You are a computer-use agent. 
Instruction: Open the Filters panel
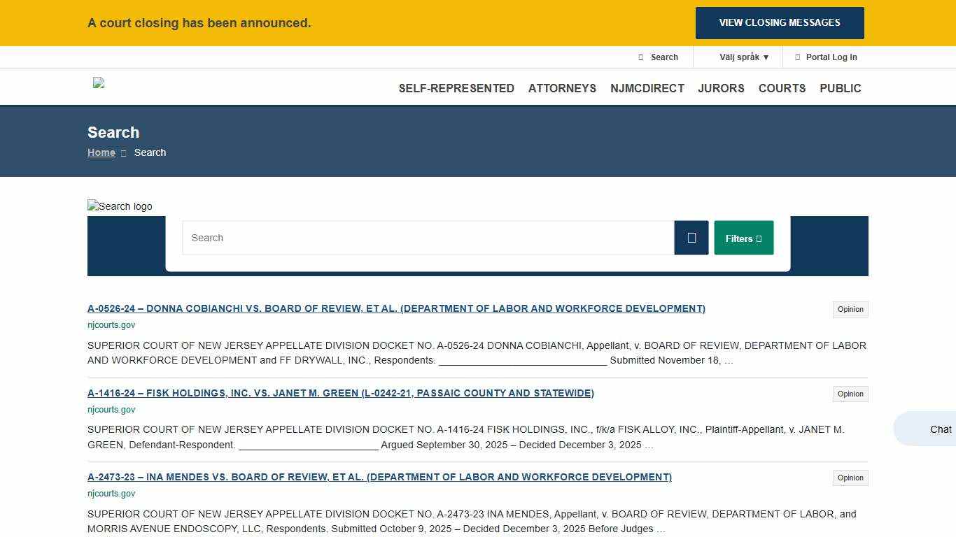pyautogui.click(x=743, y=238)
